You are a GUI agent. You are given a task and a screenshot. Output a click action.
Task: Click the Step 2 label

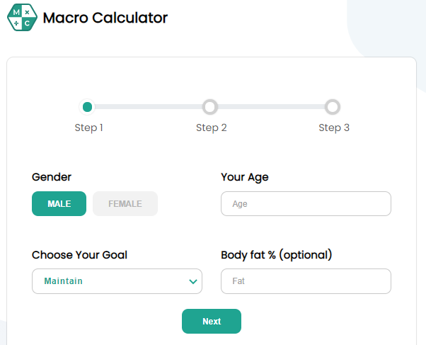[x=212, y=128]
